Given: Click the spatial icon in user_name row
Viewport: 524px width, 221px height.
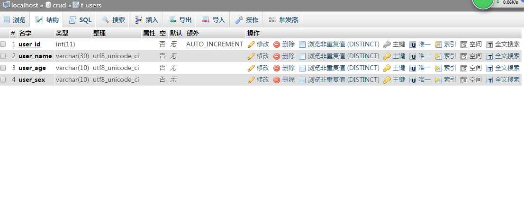Looking at the screenshot, I should (463, 56).
